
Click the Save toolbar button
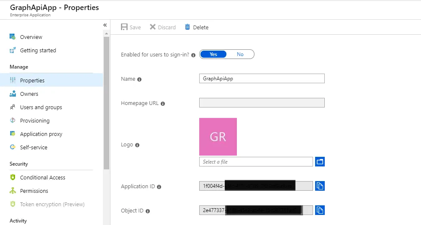[x=131, y=27]
